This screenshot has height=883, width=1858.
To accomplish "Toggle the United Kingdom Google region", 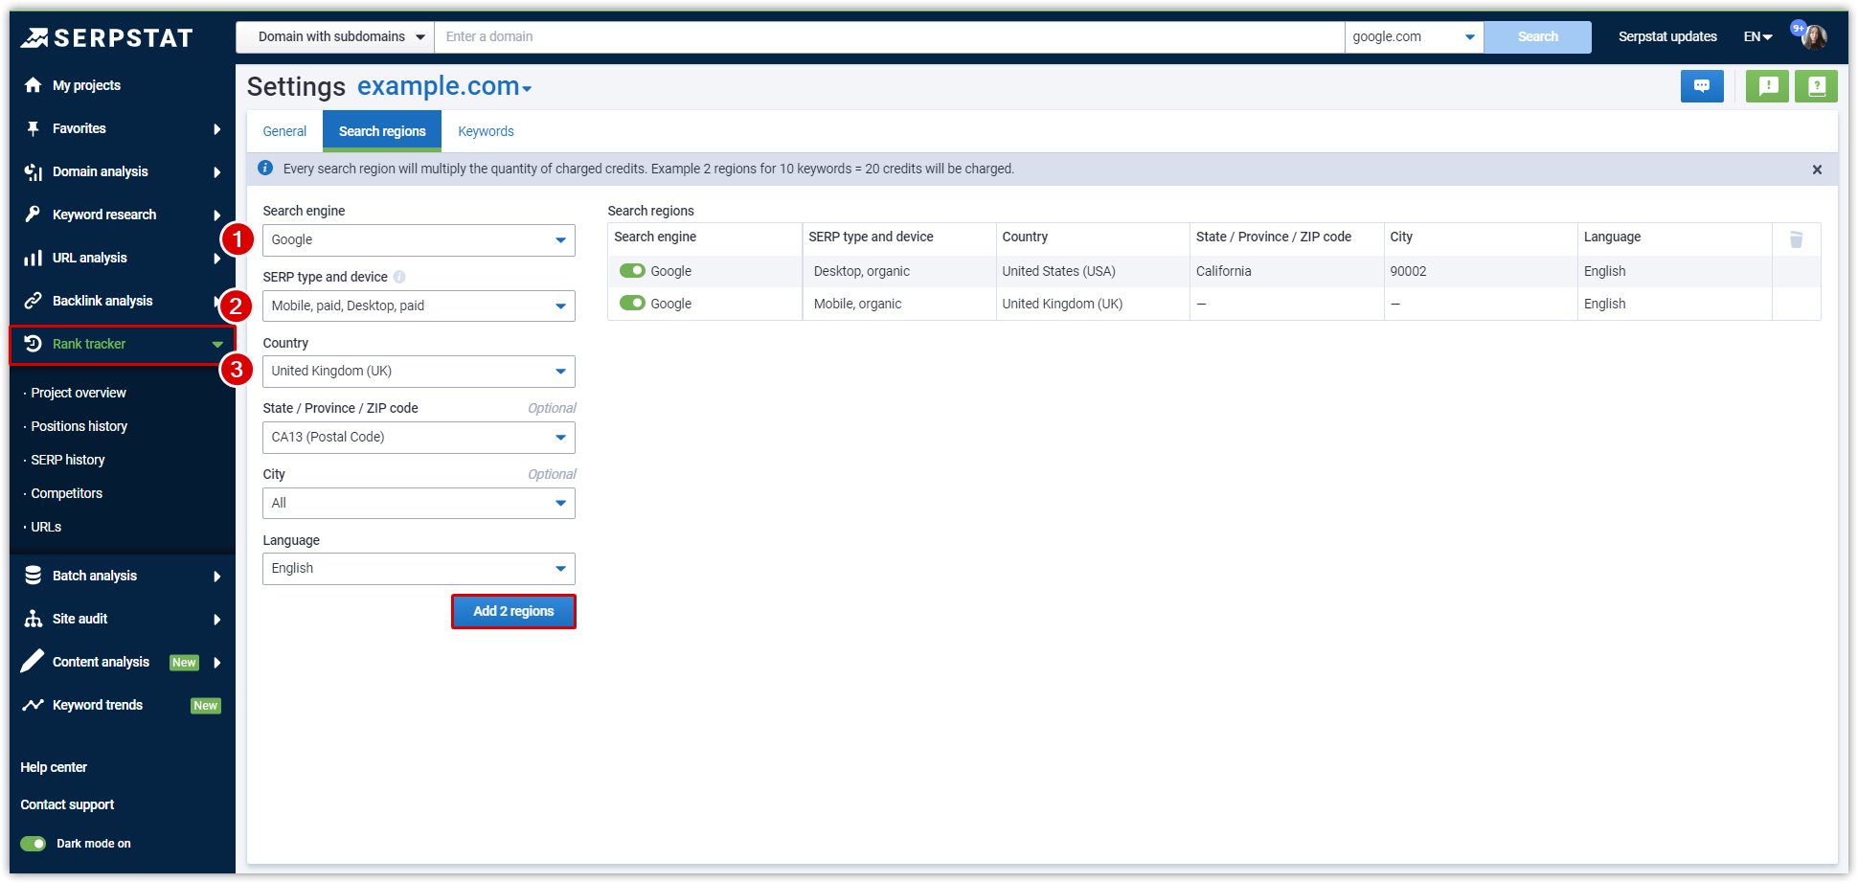I will tap(632, 304).
